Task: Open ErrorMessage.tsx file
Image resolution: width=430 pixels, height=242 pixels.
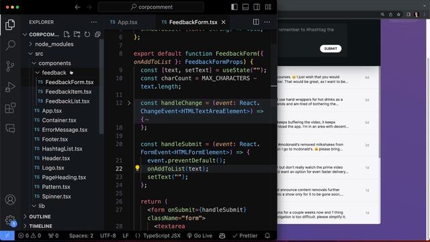Action: point(64,130)
